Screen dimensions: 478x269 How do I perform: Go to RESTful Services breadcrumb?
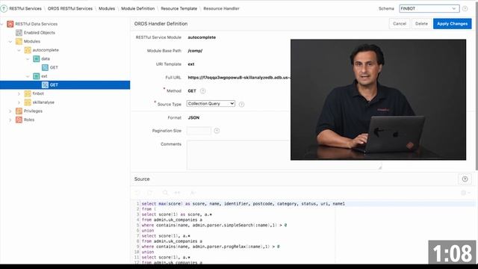[x=25, y=8]
